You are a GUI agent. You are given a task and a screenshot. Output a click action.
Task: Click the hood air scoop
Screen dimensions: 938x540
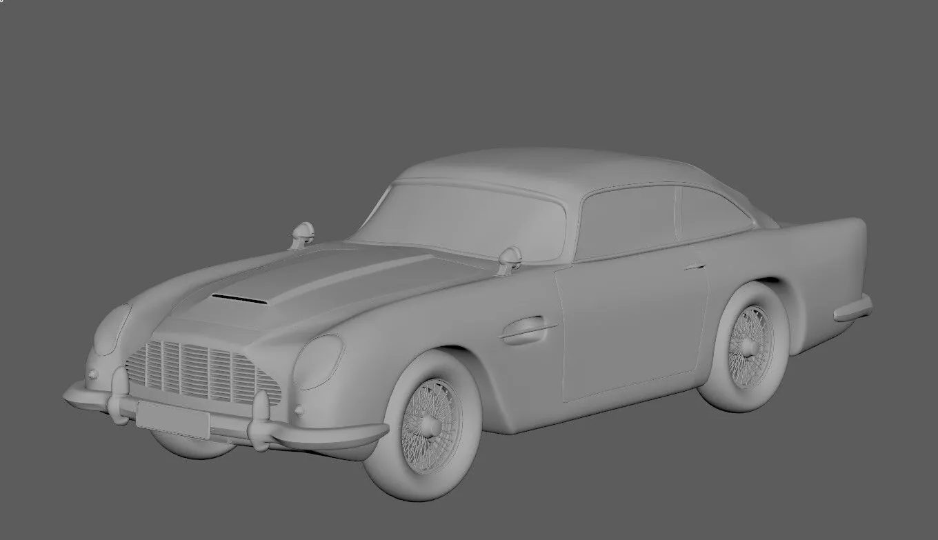pos(239,299)
